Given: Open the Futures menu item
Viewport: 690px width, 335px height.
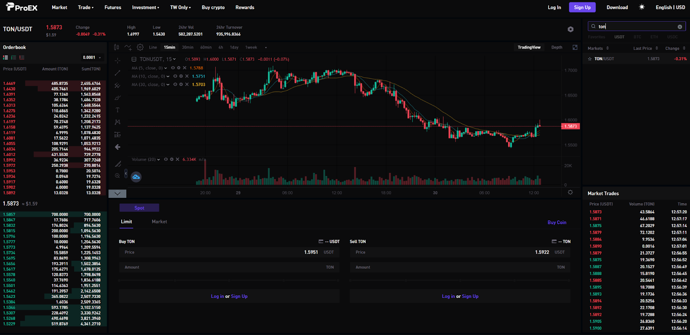Looking at the screenshot, I should [113, 7].
